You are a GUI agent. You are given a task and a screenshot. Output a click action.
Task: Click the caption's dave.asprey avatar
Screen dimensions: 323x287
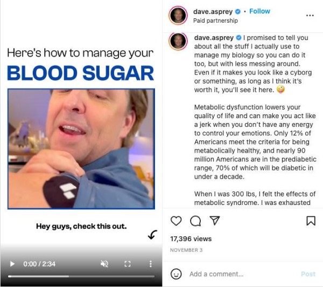178,42
